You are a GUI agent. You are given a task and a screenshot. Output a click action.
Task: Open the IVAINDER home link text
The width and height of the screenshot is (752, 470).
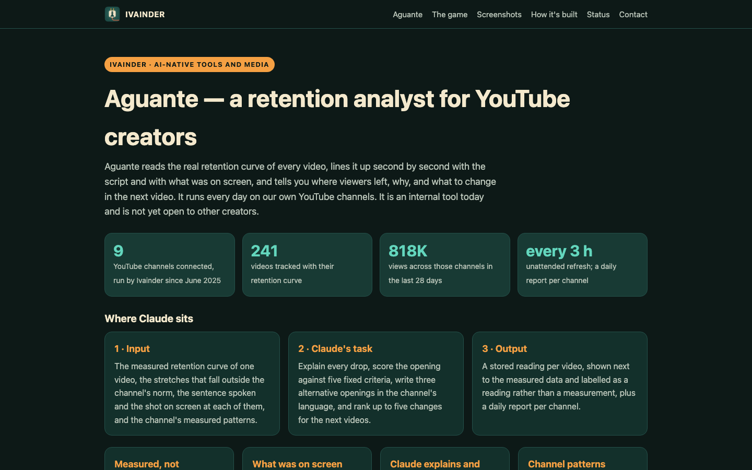pos(145,15)
